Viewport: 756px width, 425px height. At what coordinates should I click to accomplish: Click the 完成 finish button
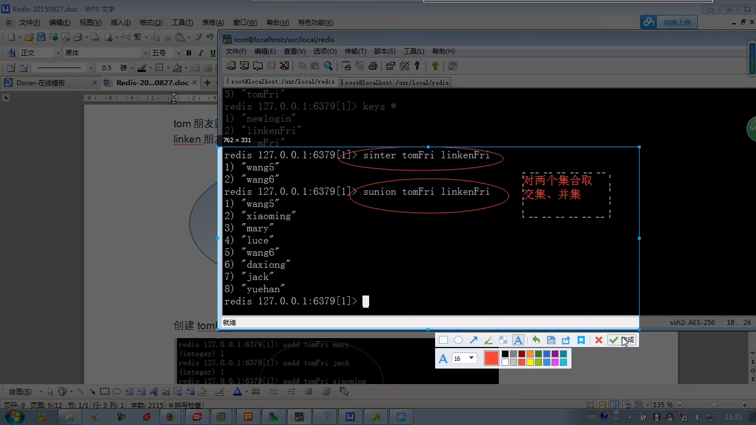click(x=621, y=340)
